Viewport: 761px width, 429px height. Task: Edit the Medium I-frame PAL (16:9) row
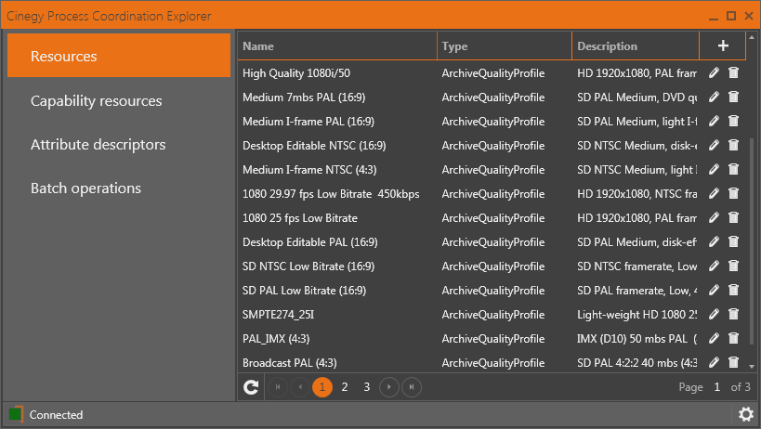point(714,122)
